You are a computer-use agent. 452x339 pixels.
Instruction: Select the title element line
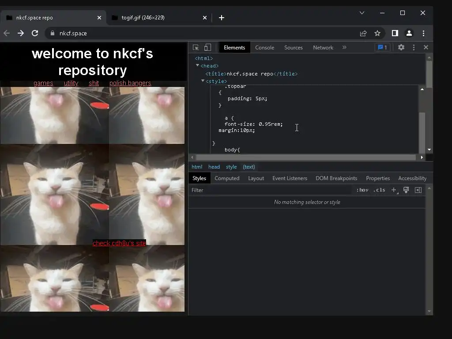pos(251,74)
